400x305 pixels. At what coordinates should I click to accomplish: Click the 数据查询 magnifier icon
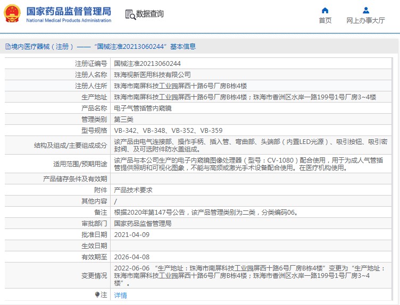click(130, 14)
